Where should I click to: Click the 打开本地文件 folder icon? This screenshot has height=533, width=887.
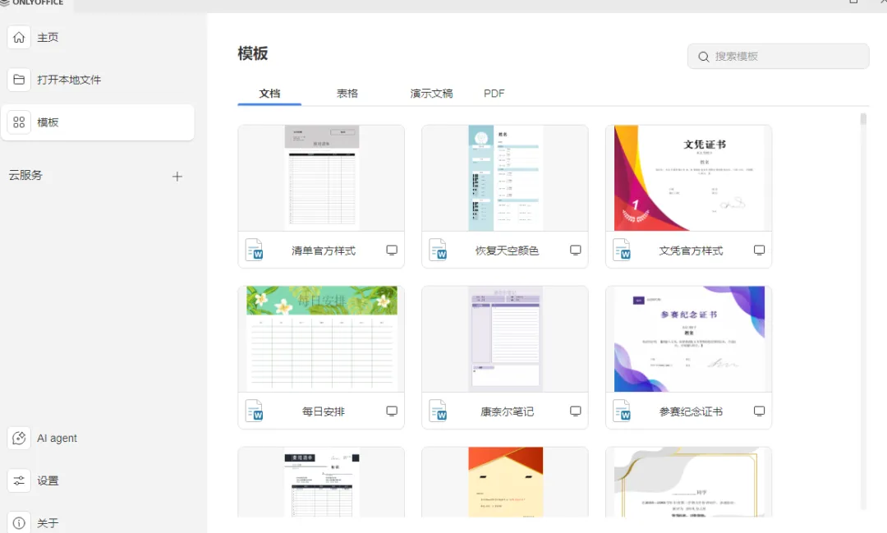(19, 80)
